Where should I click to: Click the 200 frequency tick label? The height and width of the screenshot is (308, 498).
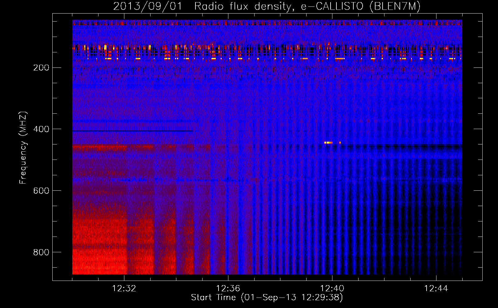point(41,68)
